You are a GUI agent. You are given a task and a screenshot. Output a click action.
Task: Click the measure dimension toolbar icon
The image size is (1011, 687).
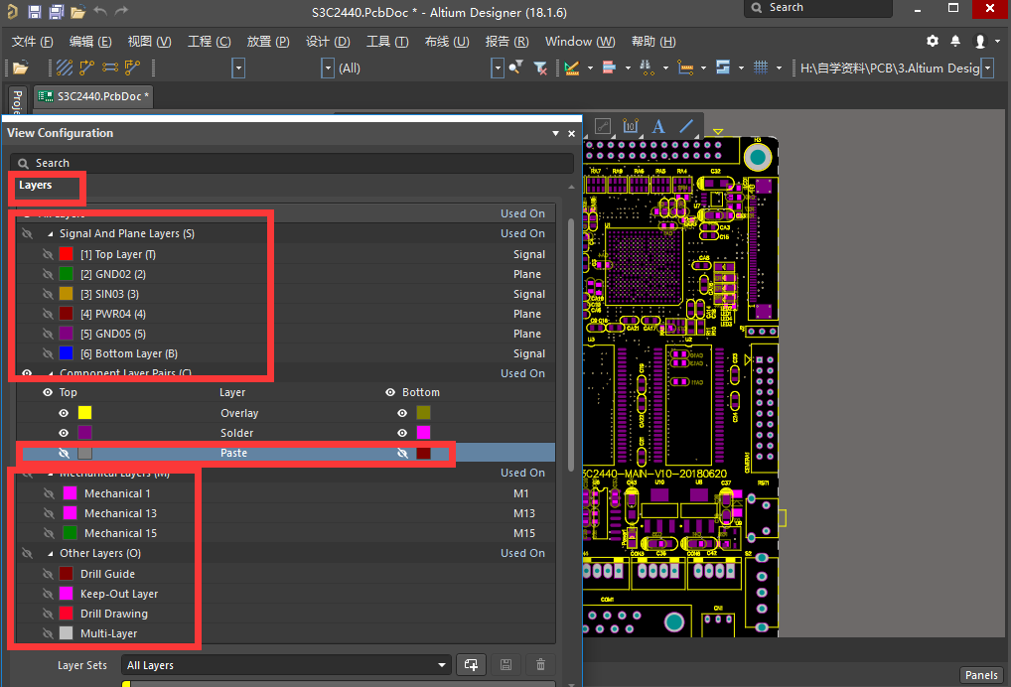click(x=685, y=68)
